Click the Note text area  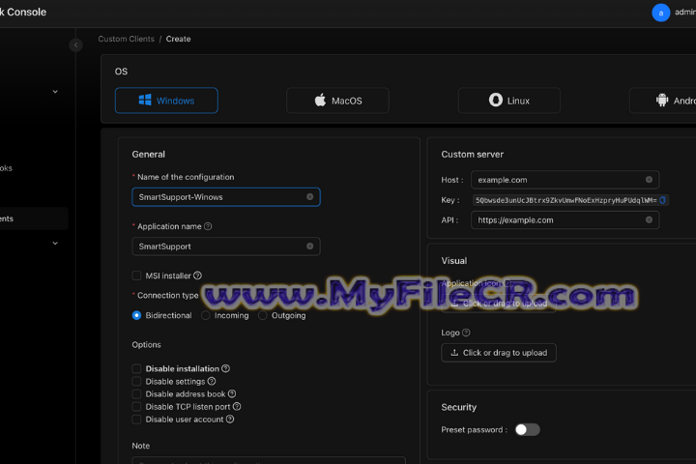pyautogui.click(x=269, y=460)
